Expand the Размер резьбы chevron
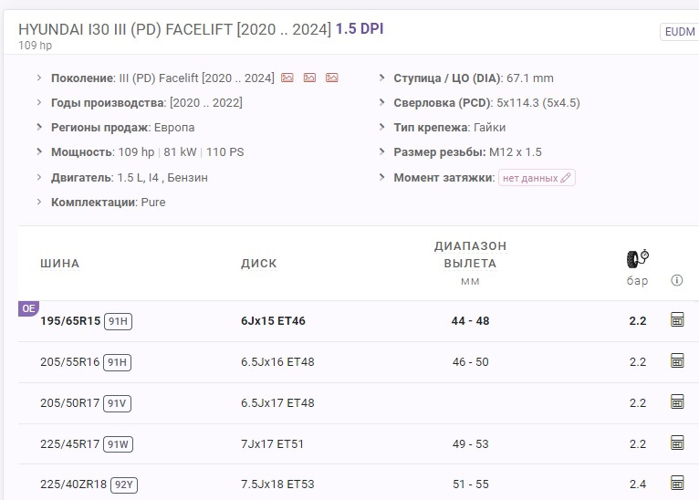The width and height of the screenshot is (699, 500). tap(381, 151)
